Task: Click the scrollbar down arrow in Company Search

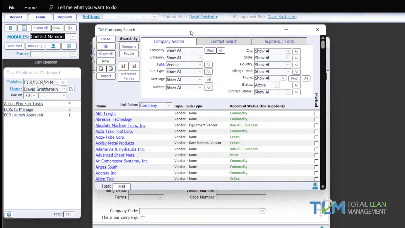Action: 323,187
